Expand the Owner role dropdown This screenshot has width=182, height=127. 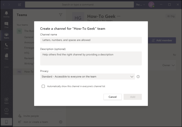(x=169, y=65)
